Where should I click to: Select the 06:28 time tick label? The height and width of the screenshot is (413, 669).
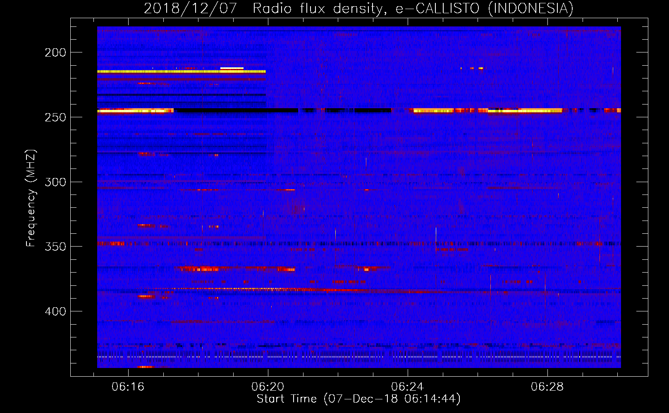point(547,387)
